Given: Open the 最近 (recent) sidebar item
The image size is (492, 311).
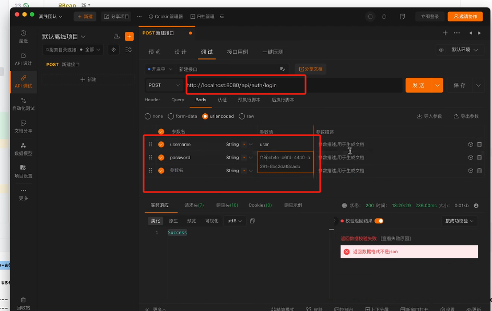Looking at the screenshot, I should point(23,37).
